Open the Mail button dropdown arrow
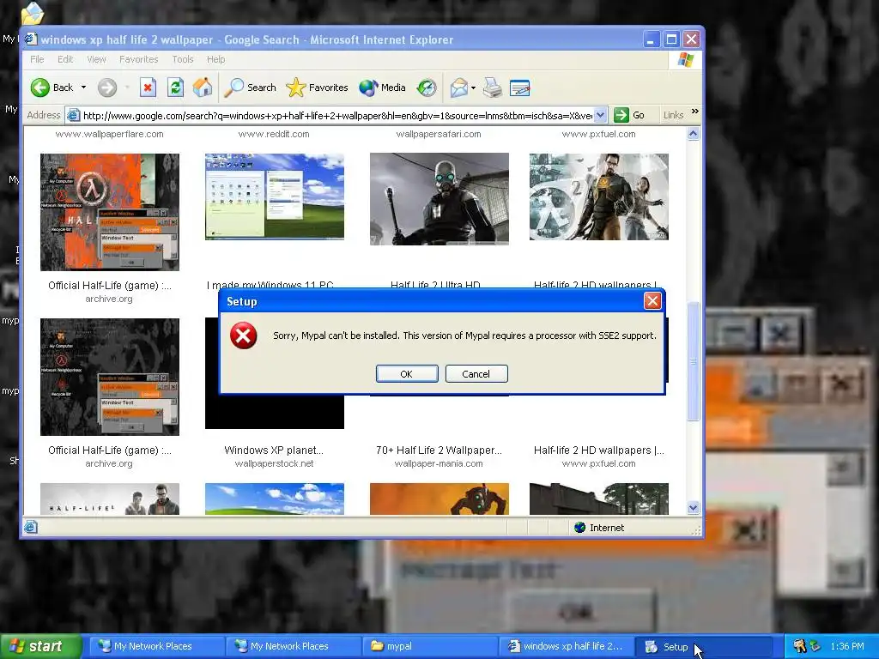879x659 pixels. tap(473, 88)
